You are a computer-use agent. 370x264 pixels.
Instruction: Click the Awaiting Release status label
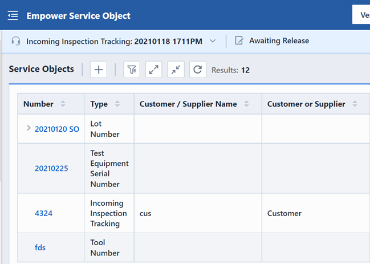(279, 41)
